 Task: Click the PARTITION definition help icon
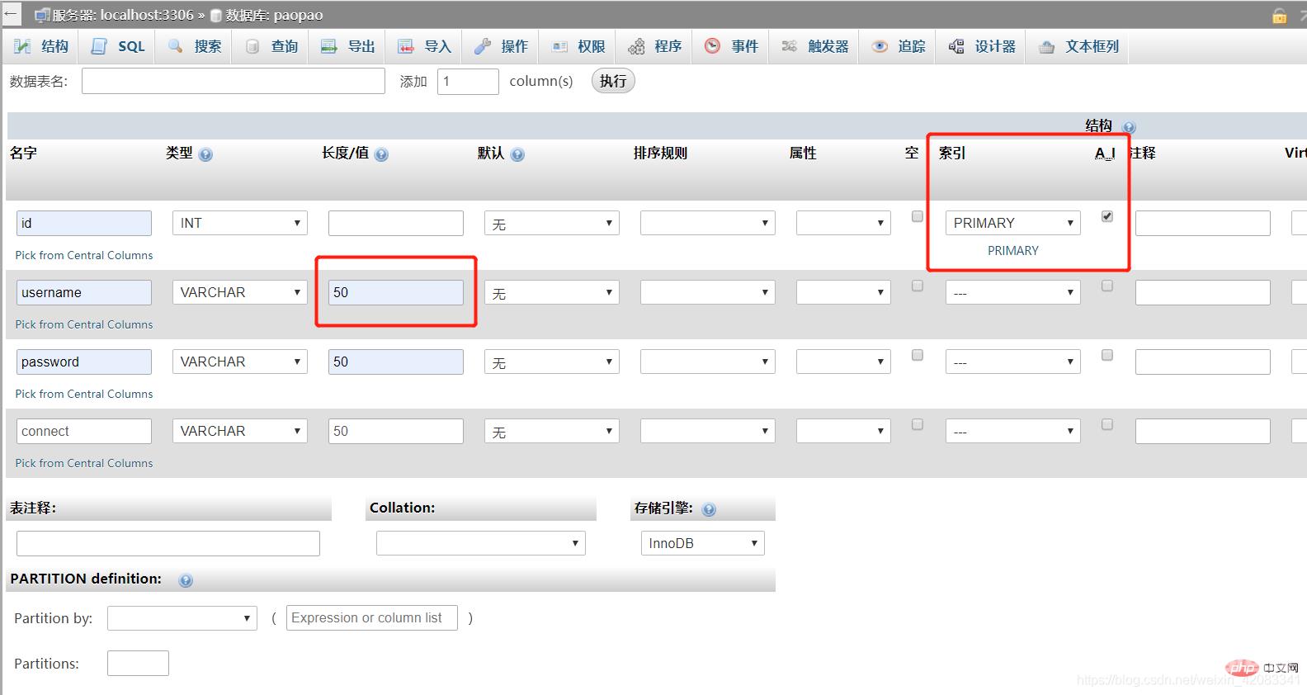186,580
